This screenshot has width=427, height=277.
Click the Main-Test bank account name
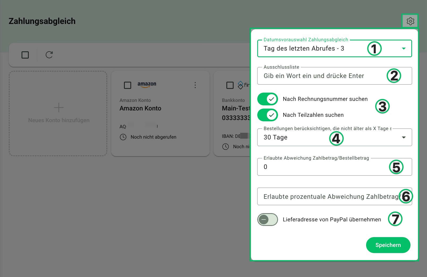[236, 108]
